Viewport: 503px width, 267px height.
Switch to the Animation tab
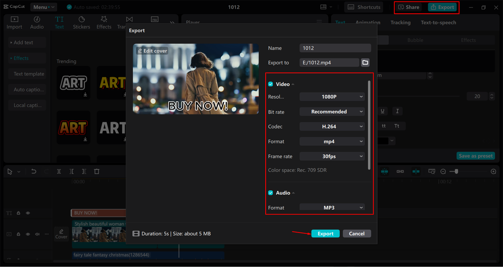coord(368,22)
